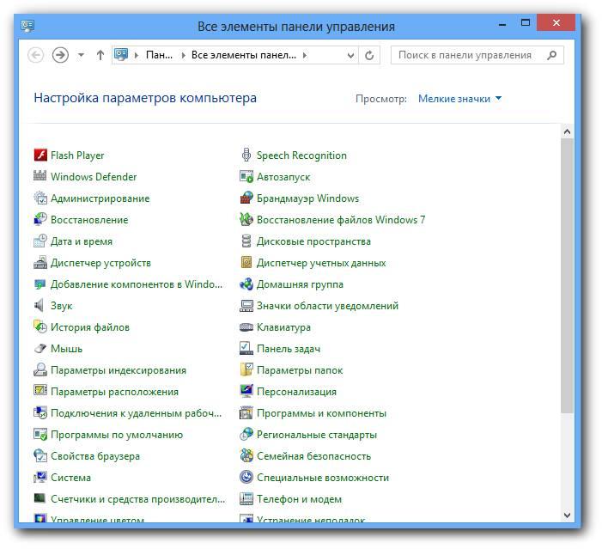This screenshot has width=602, height=549.
Task: Click the Персонализация monitor icon
Action: point(246,391)
